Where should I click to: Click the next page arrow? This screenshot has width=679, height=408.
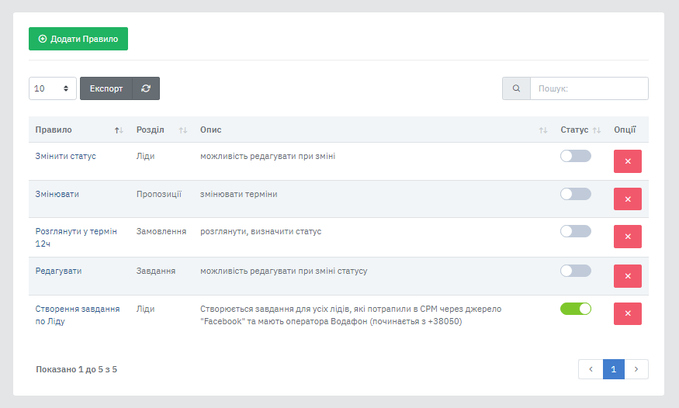636,369
